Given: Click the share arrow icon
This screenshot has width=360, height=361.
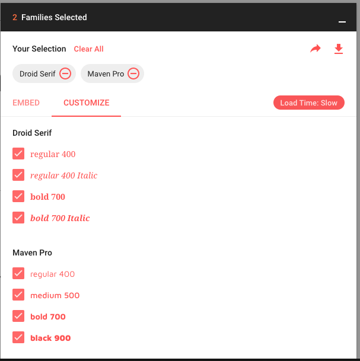Looking at the screenshot, I should pos(316,49).
